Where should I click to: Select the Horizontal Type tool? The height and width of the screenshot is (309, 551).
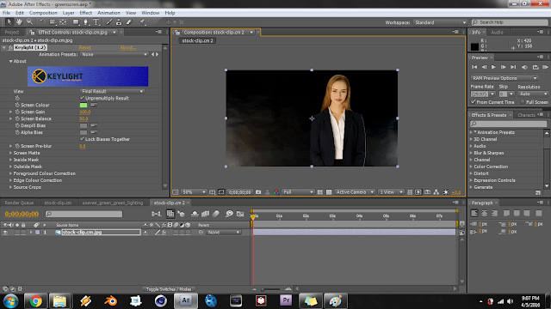tap(96, 22)
